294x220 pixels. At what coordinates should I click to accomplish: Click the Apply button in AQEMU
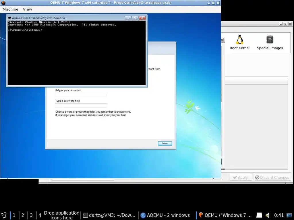pos(240,177)
